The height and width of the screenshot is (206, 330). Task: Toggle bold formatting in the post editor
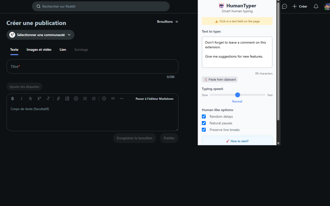point(12,98)
